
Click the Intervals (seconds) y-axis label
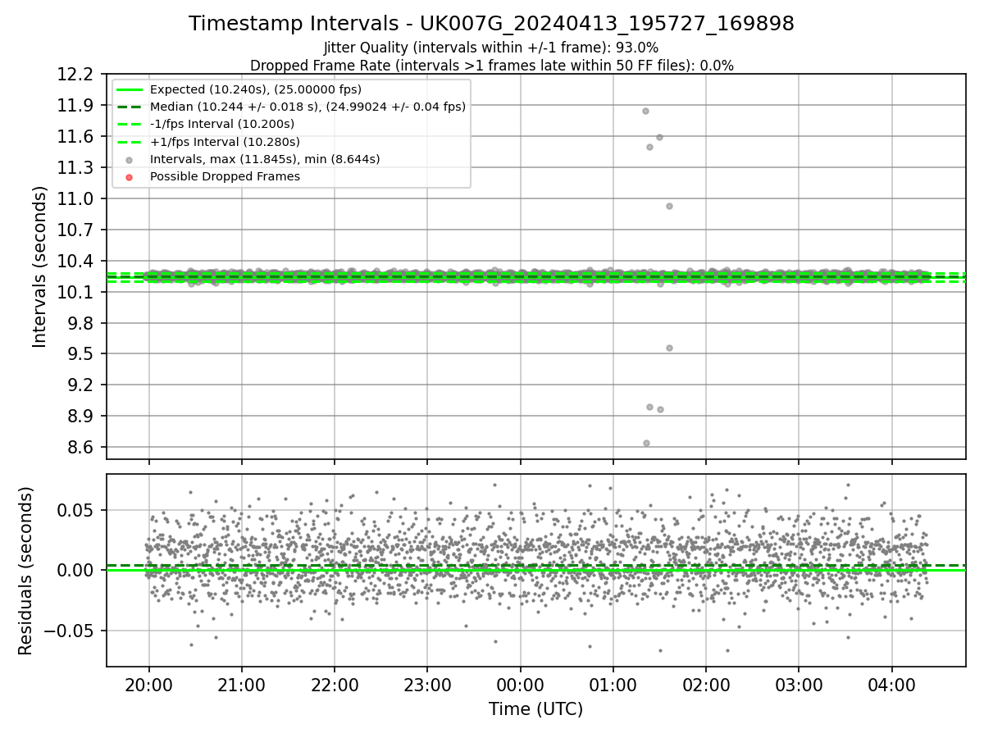pyautogui.click(x=40, y=266)
